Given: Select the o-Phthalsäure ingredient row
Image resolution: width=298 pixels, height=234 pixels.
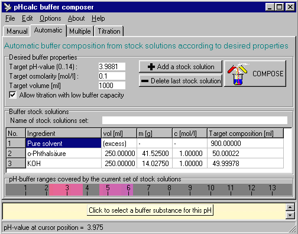Looking at the screenshot, I should click(x=145, y=154).
